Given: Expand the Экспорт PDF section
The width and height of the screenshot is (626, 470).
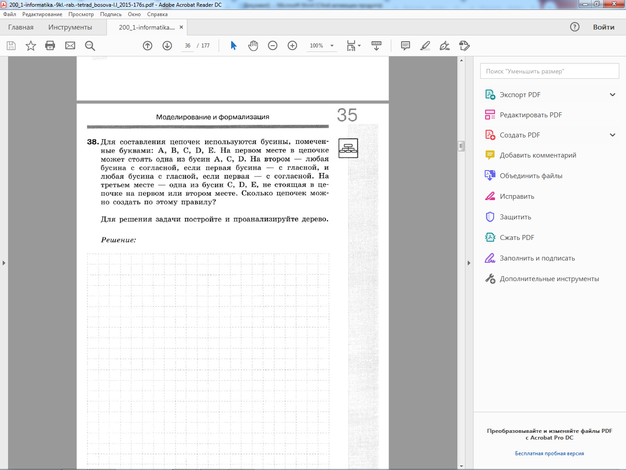Looking at the screenshot, I should click(613, 95).
